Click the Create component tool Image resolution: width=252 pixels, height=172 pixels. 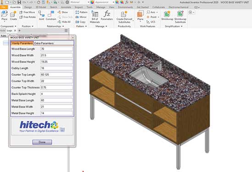pos(13,16)
